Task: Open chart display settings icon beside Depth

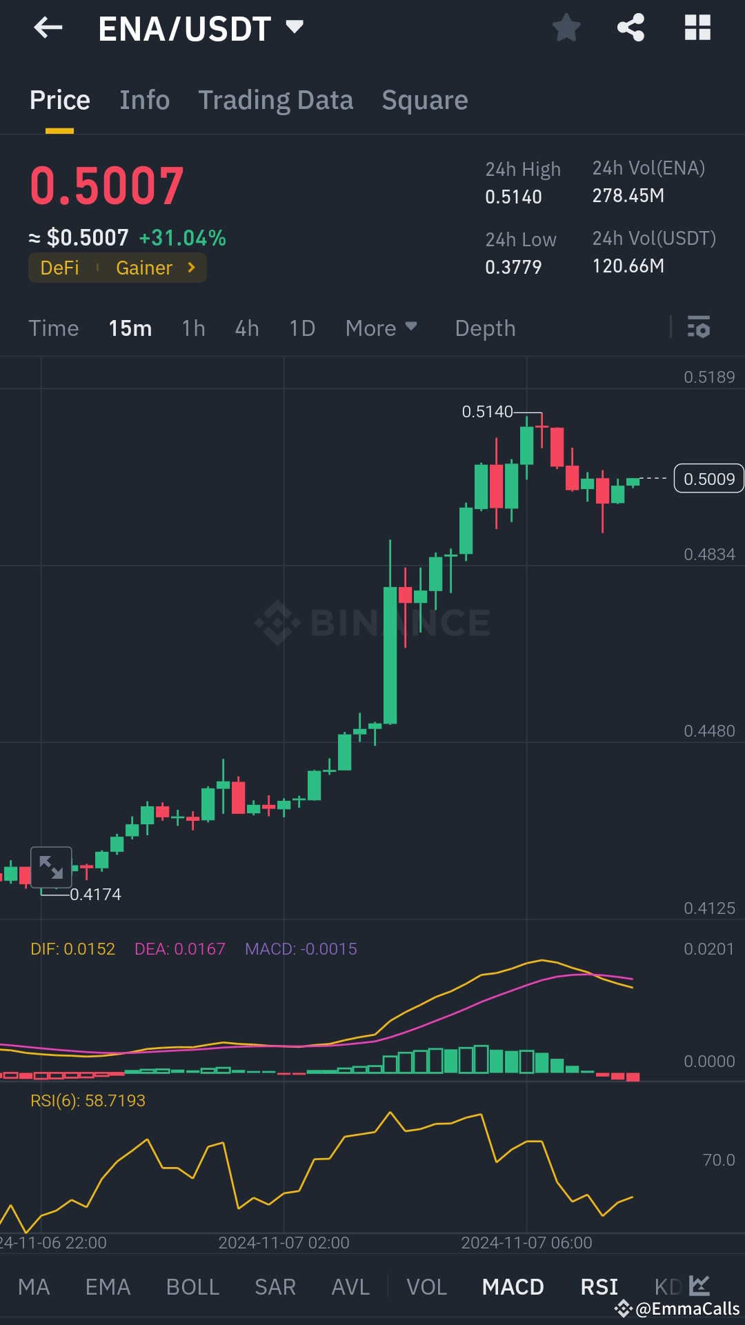Action: point(699,328)
